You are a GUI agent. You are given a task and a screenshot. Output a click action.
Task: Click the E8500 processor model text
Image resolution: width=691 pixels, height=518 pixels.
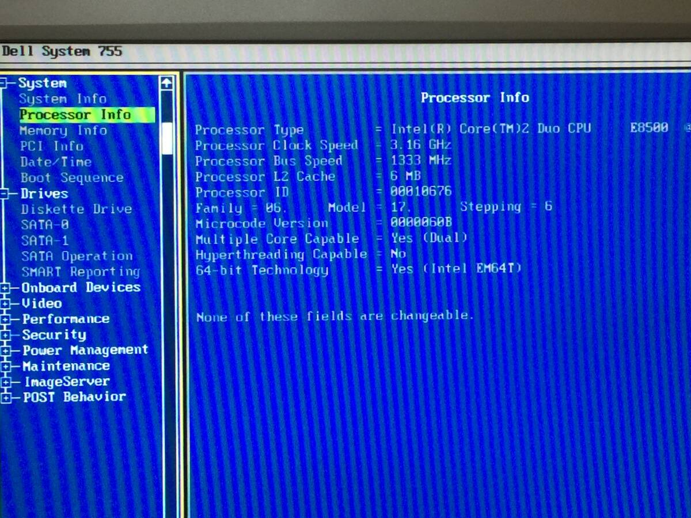649,128
